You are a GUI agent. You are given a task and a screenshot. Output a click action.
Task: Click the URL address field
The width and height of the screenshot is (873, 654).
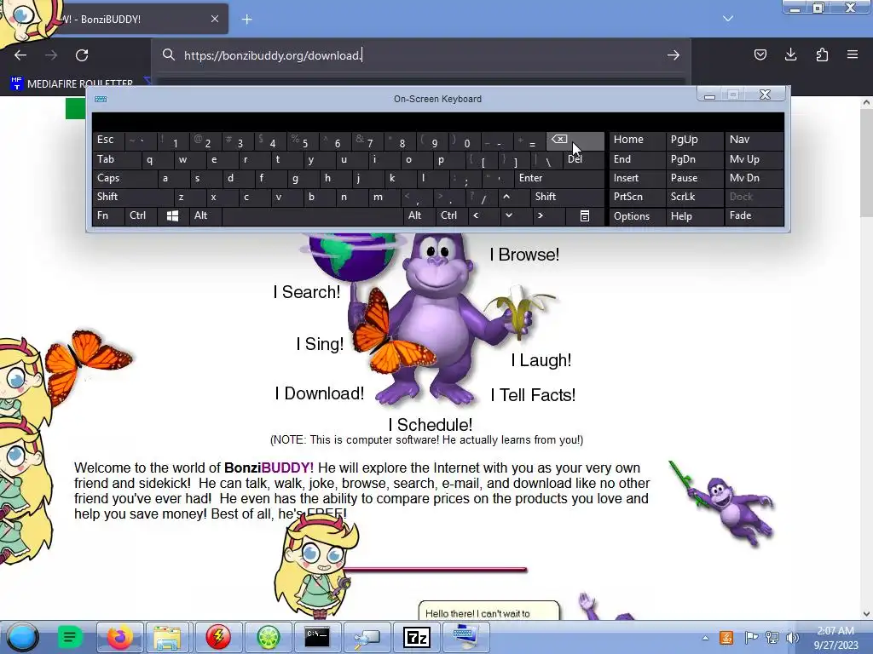(x=423, y=55)
